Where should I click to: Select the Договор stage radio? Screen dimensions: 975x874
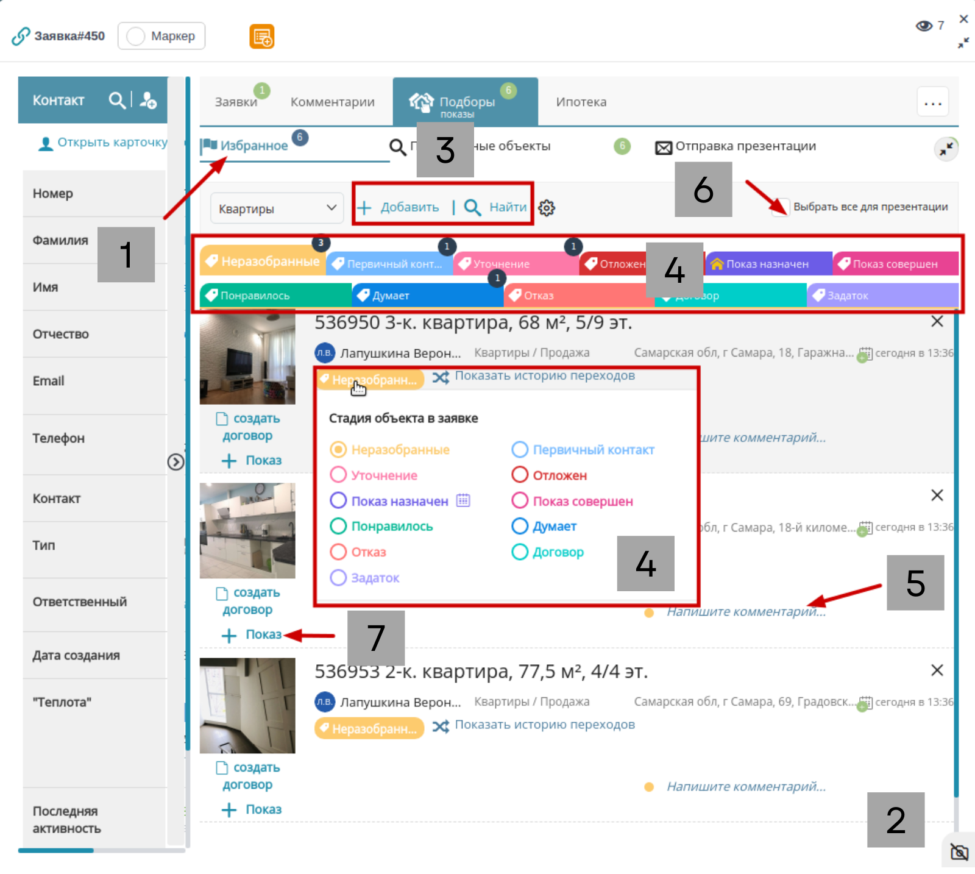click(x=520, y=552)
